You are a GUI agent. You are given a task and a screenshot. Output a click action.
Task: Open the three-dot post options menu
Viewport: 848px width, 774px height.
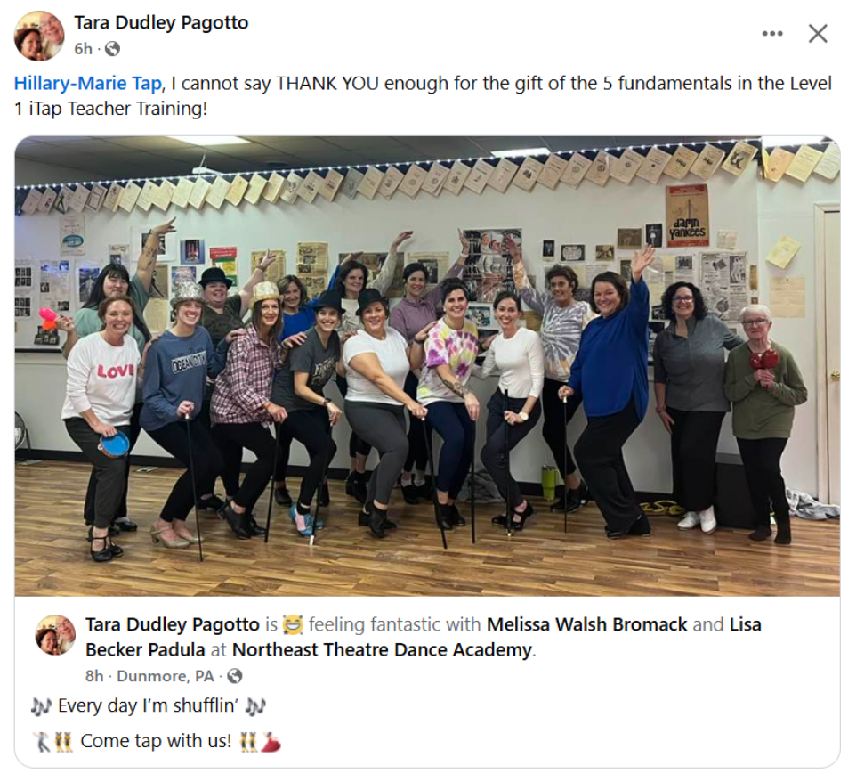(772, 34)
